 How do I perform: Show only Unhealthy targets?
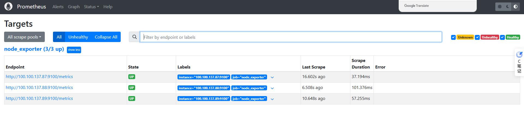(x=78, y=37)
